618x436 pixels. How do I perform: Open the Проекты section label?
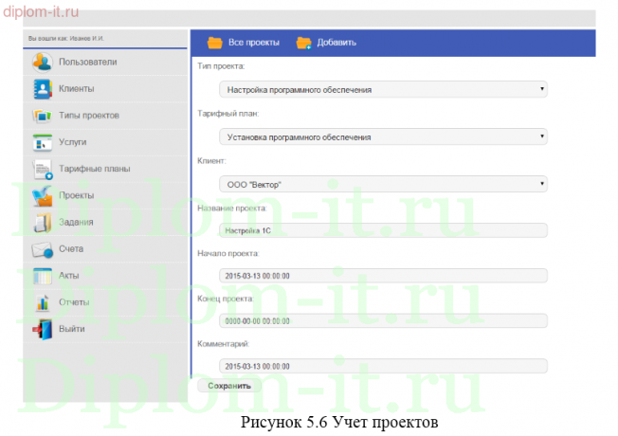[x=77, y=195]
